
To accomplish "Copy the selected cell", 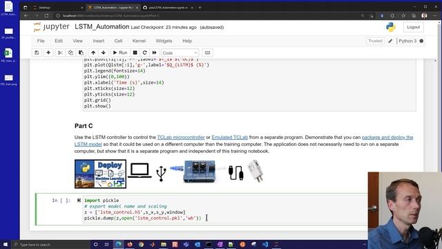I will tap(70, 53).
